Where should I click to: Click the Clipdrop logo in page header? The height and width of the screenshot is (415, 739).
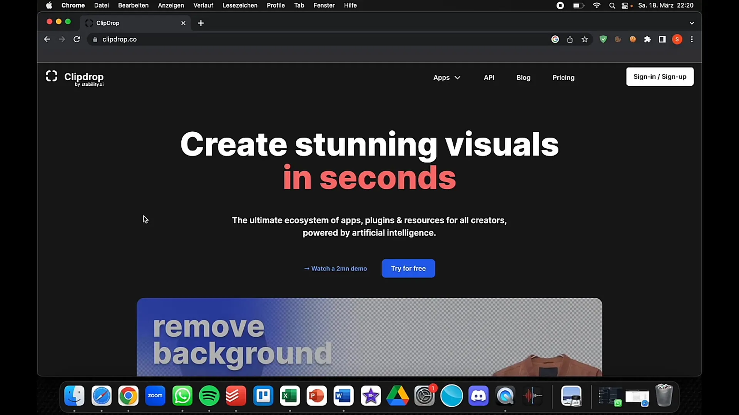[x=75, y=78]
